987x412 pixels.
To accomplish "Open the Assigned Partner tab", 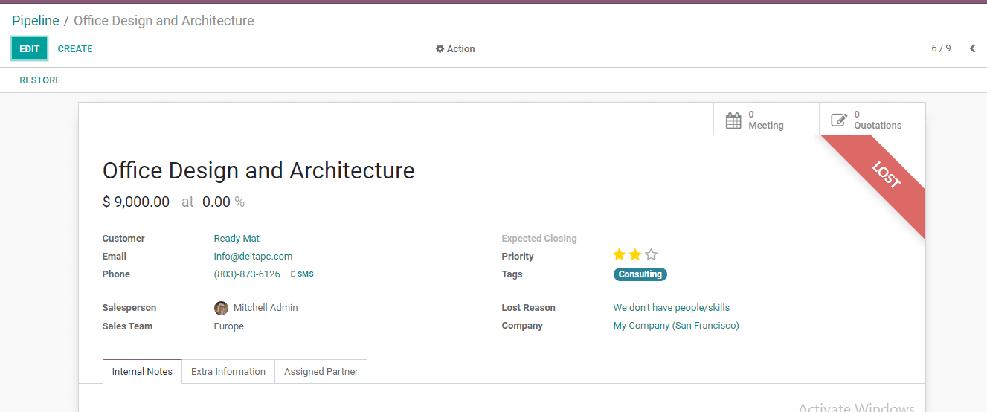I will pos(321,372).
